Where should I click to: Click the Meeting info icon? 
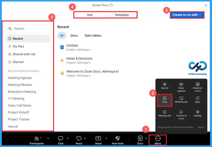pyautogui.click(x=164, y=112)
